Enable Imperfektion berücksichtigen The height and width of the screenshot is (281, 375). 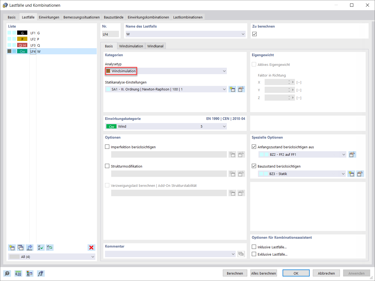point(107,147)
